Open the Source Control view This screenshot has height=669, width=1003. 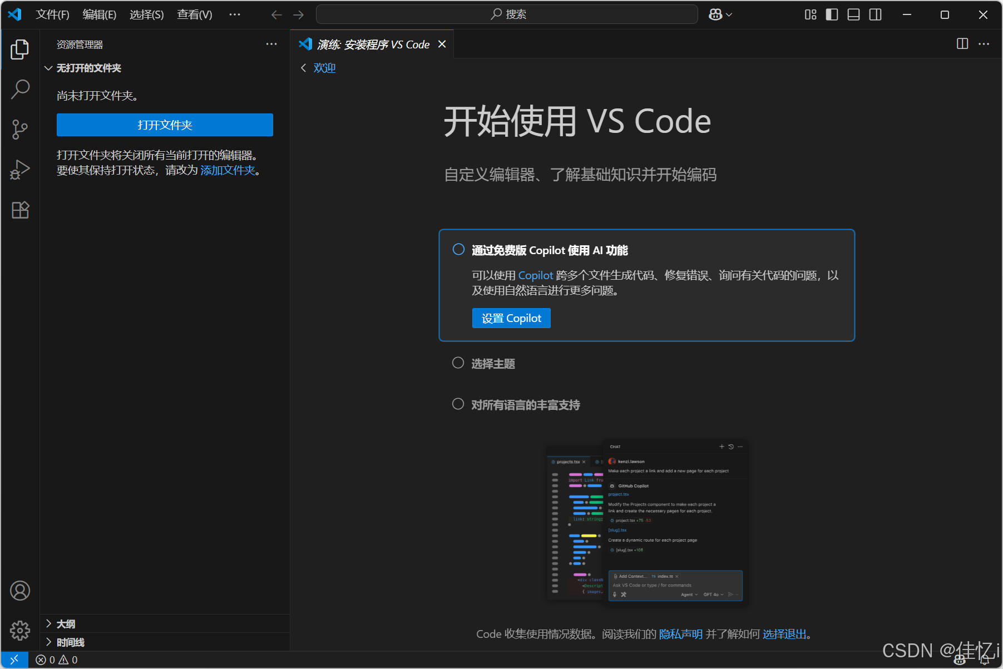point(20,129)
